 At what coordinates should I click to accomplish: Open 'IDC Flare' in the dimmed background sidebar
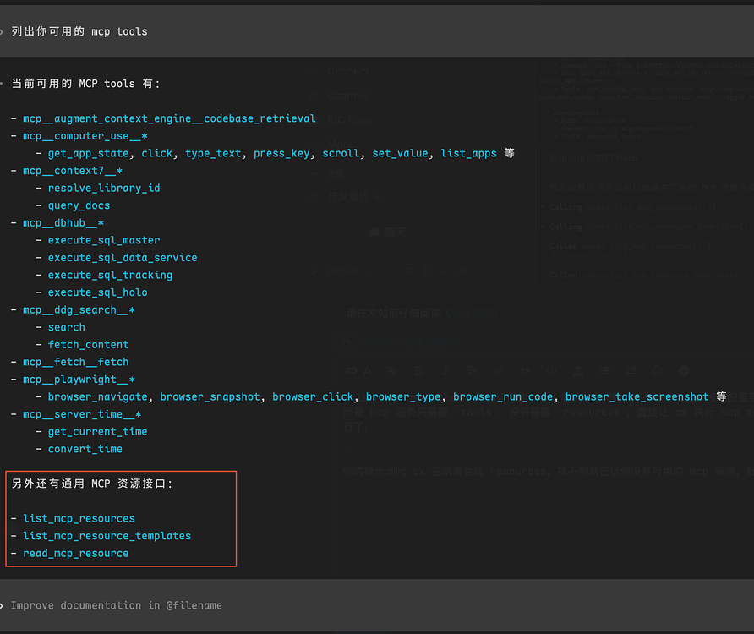coord(350,120)
